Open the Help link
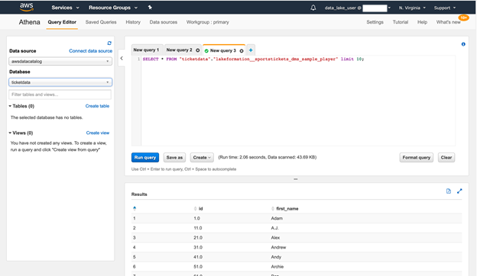Viewport: 477px width, 276px height. 422,22
